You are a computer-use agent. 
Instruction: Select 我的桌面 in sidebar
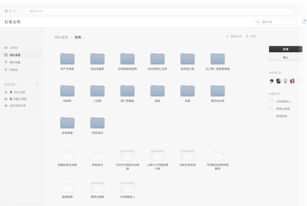click(22, 55)
